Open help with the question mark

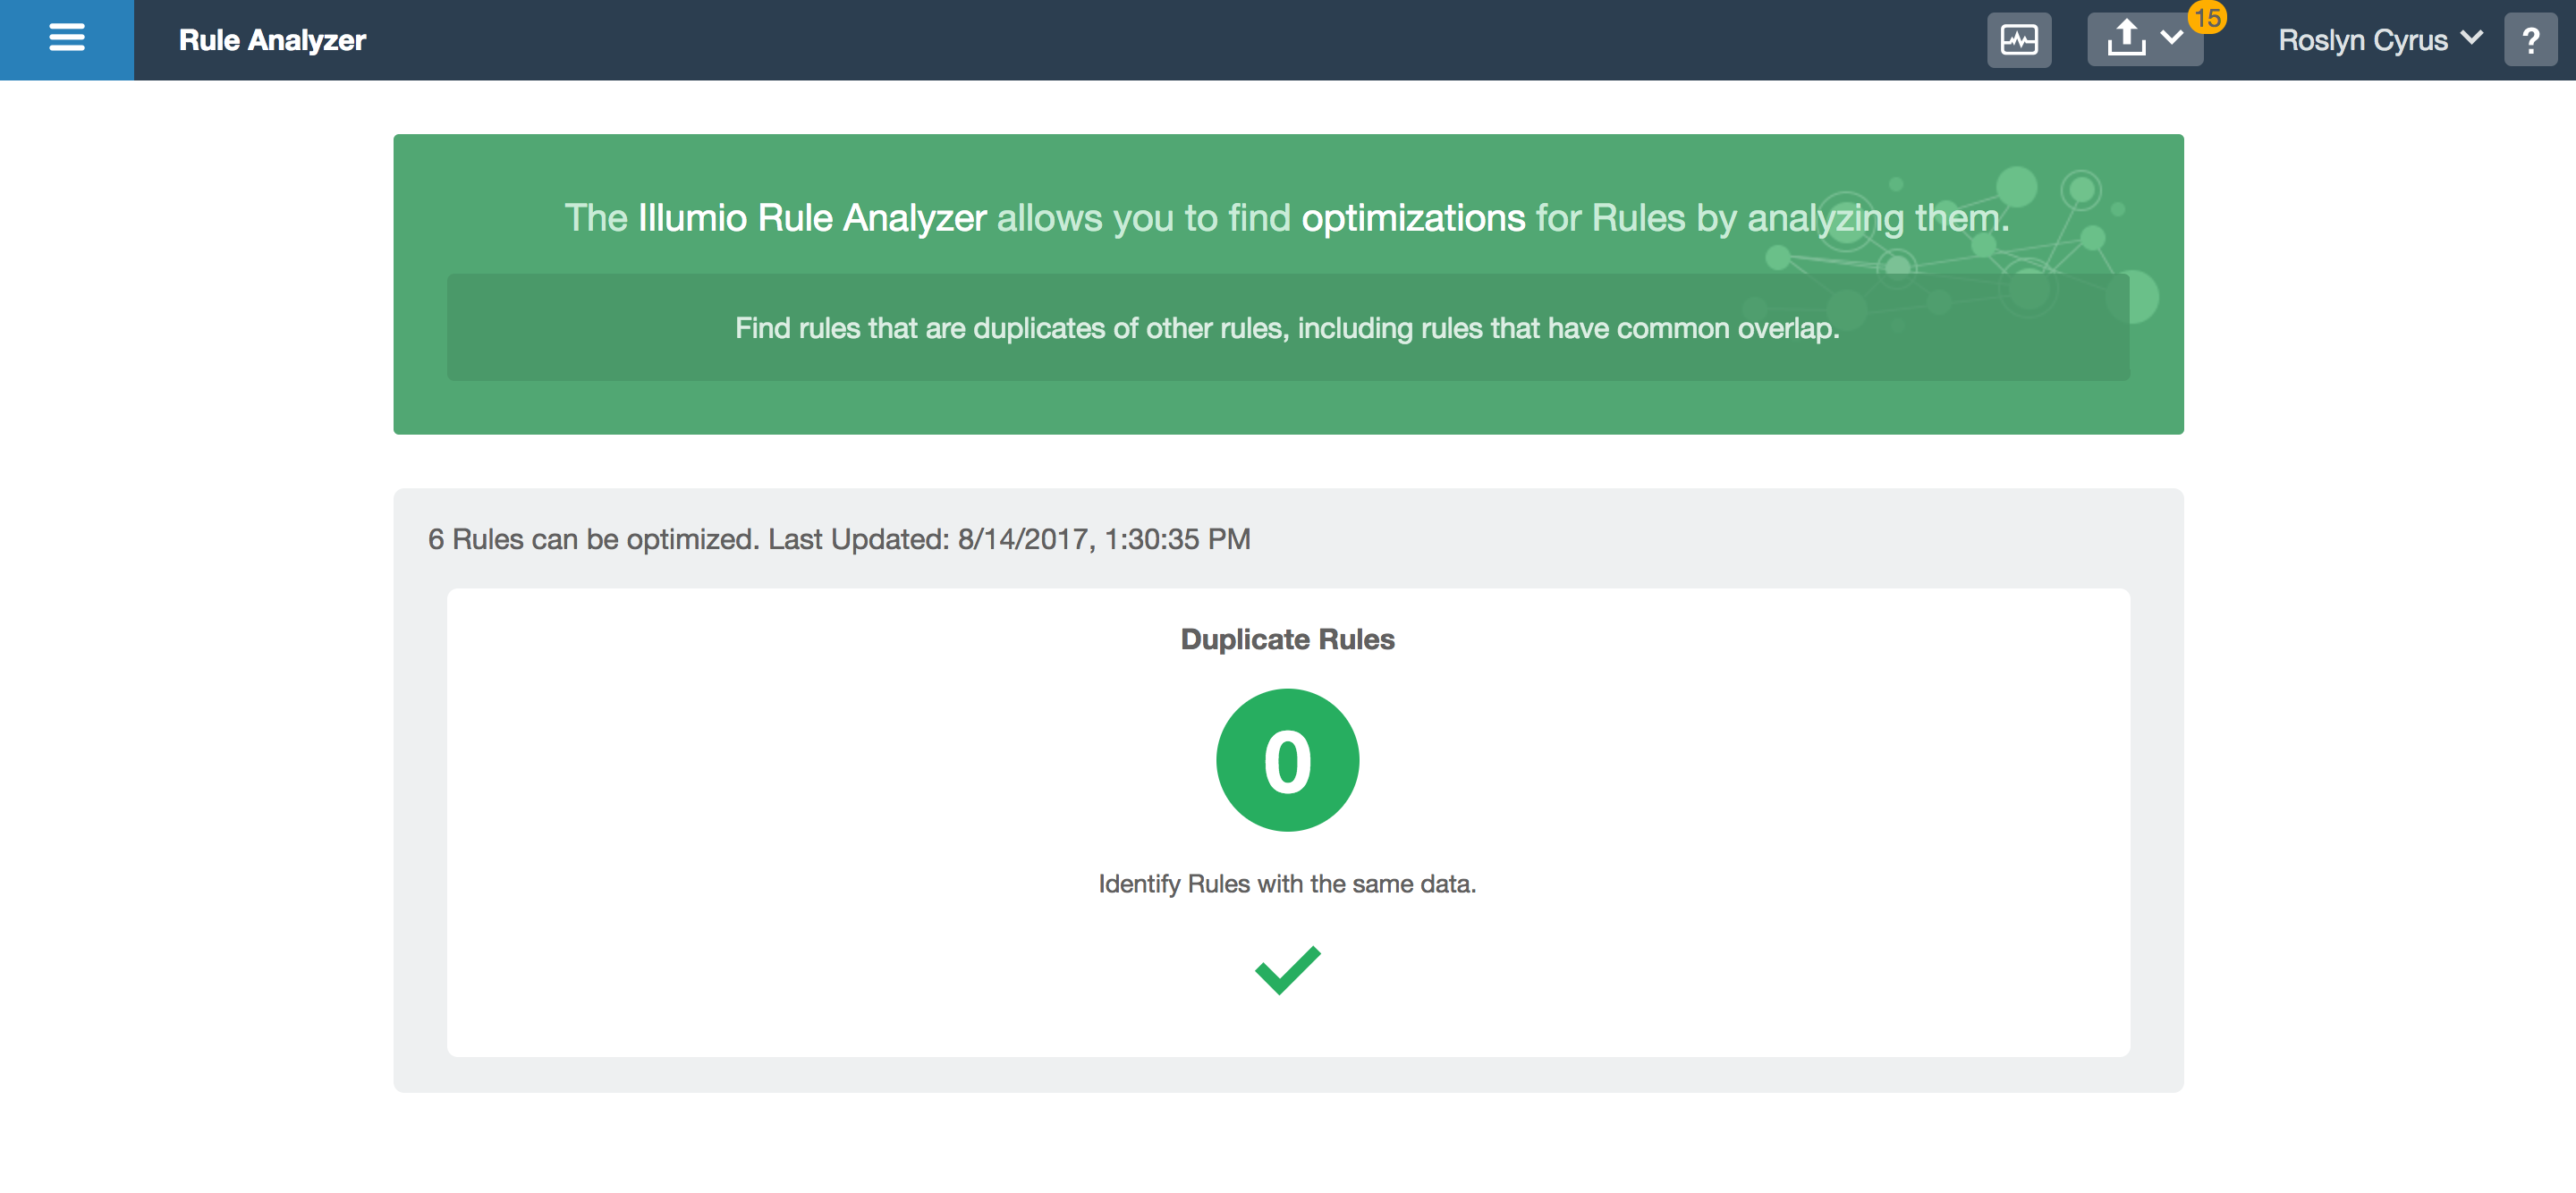point(2530,40)
